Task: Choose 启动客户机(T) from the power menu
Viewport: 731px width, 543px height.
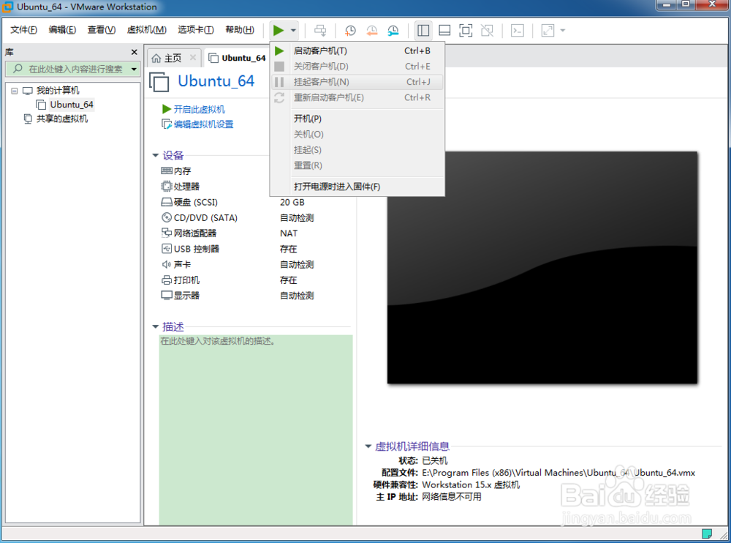Action: point(357,51)
